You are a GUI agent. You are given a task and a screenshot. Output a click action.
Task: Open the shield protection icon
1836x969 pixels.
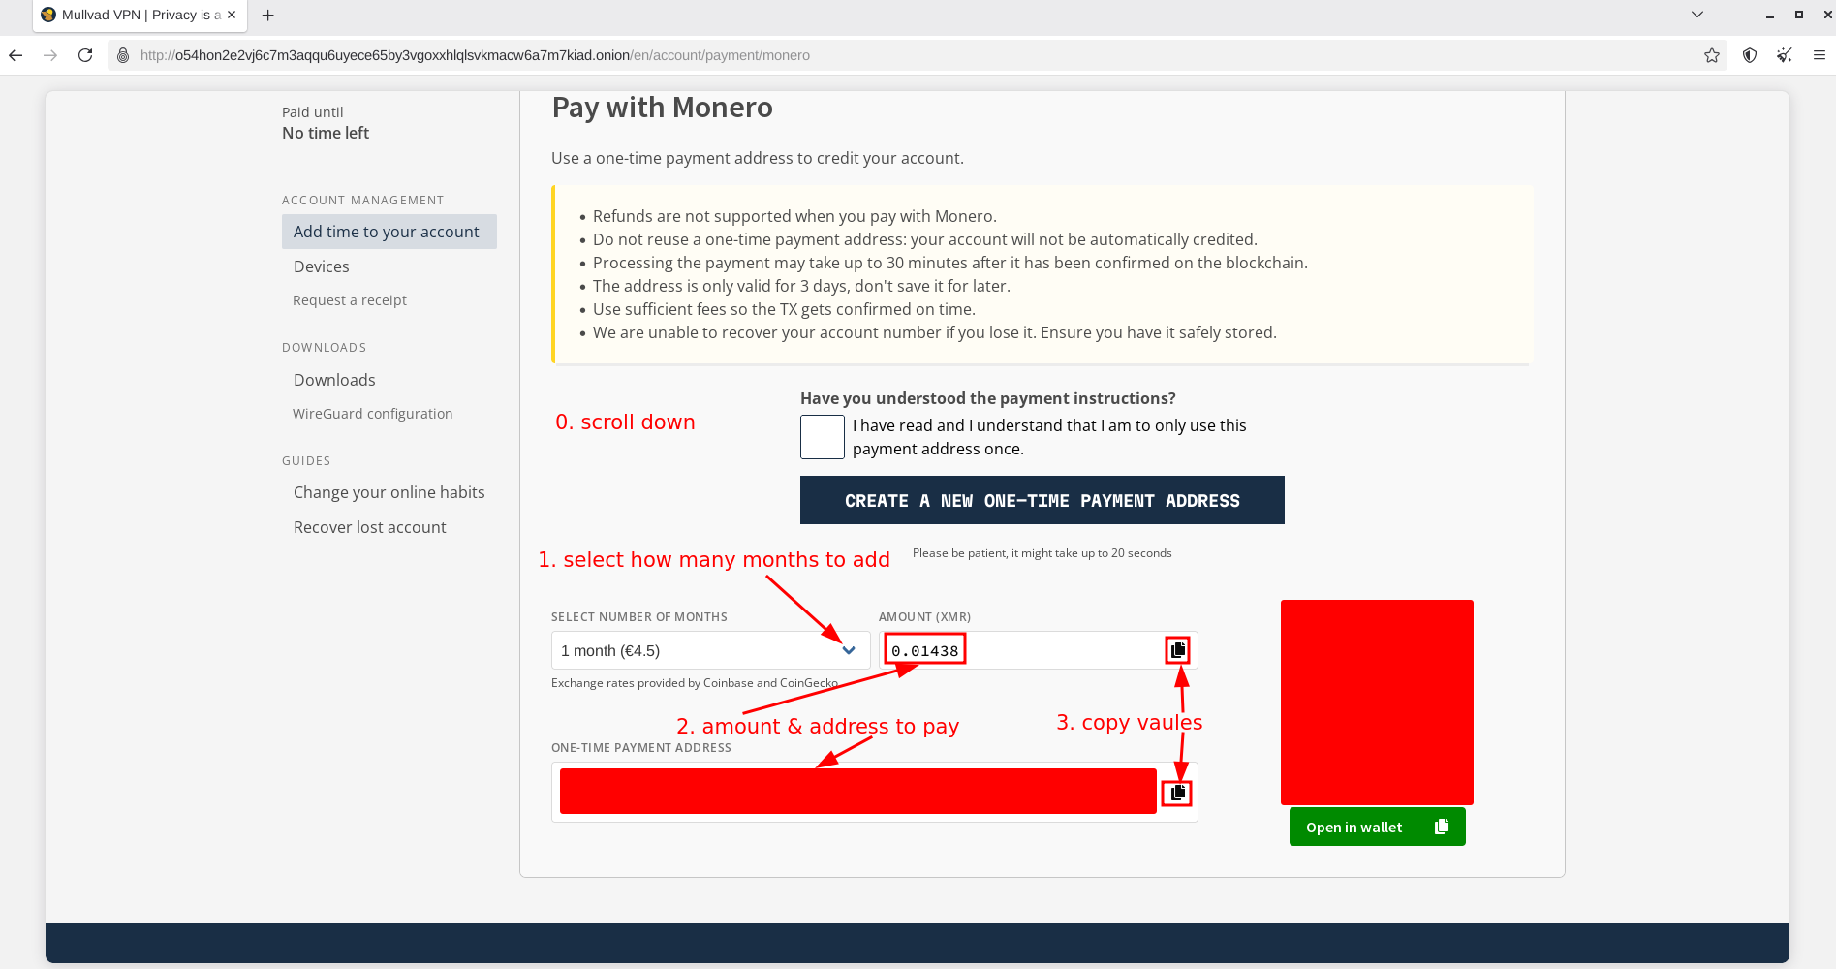[1749, 55]
